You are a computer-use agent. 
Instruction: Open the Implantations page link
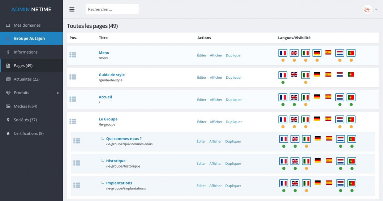click(119, 183)
